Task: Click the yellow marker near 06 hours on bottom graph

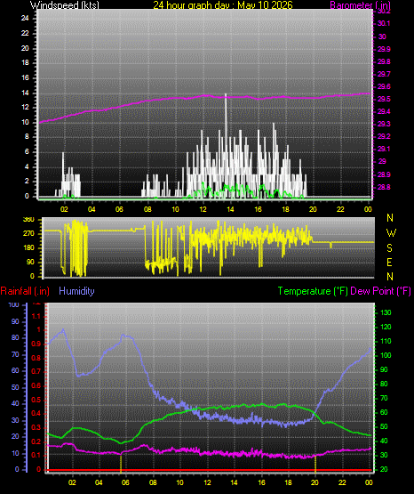Action: pyautogui.click(x=121, y=464)
